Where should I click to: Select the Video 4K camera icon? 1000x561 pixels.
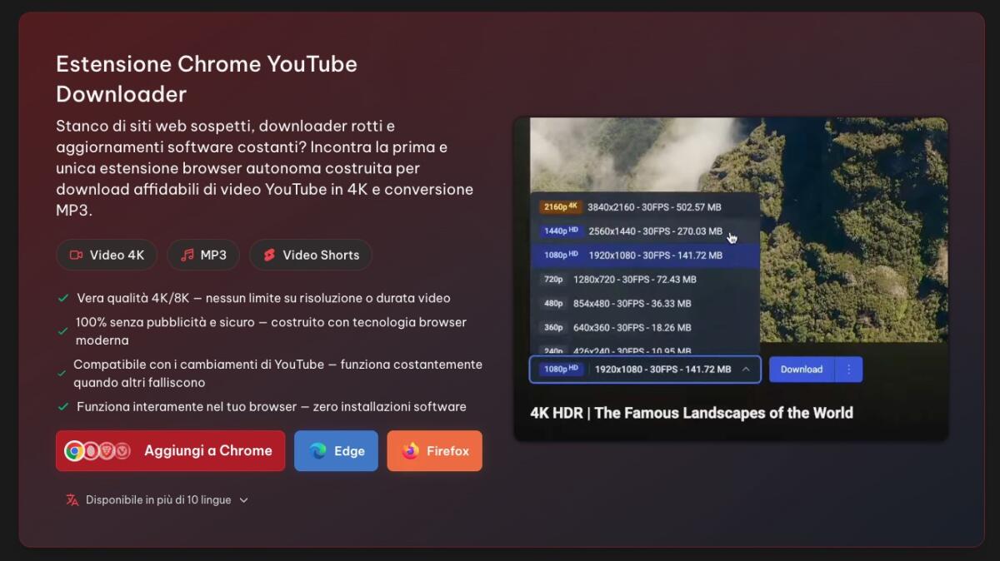76,255
